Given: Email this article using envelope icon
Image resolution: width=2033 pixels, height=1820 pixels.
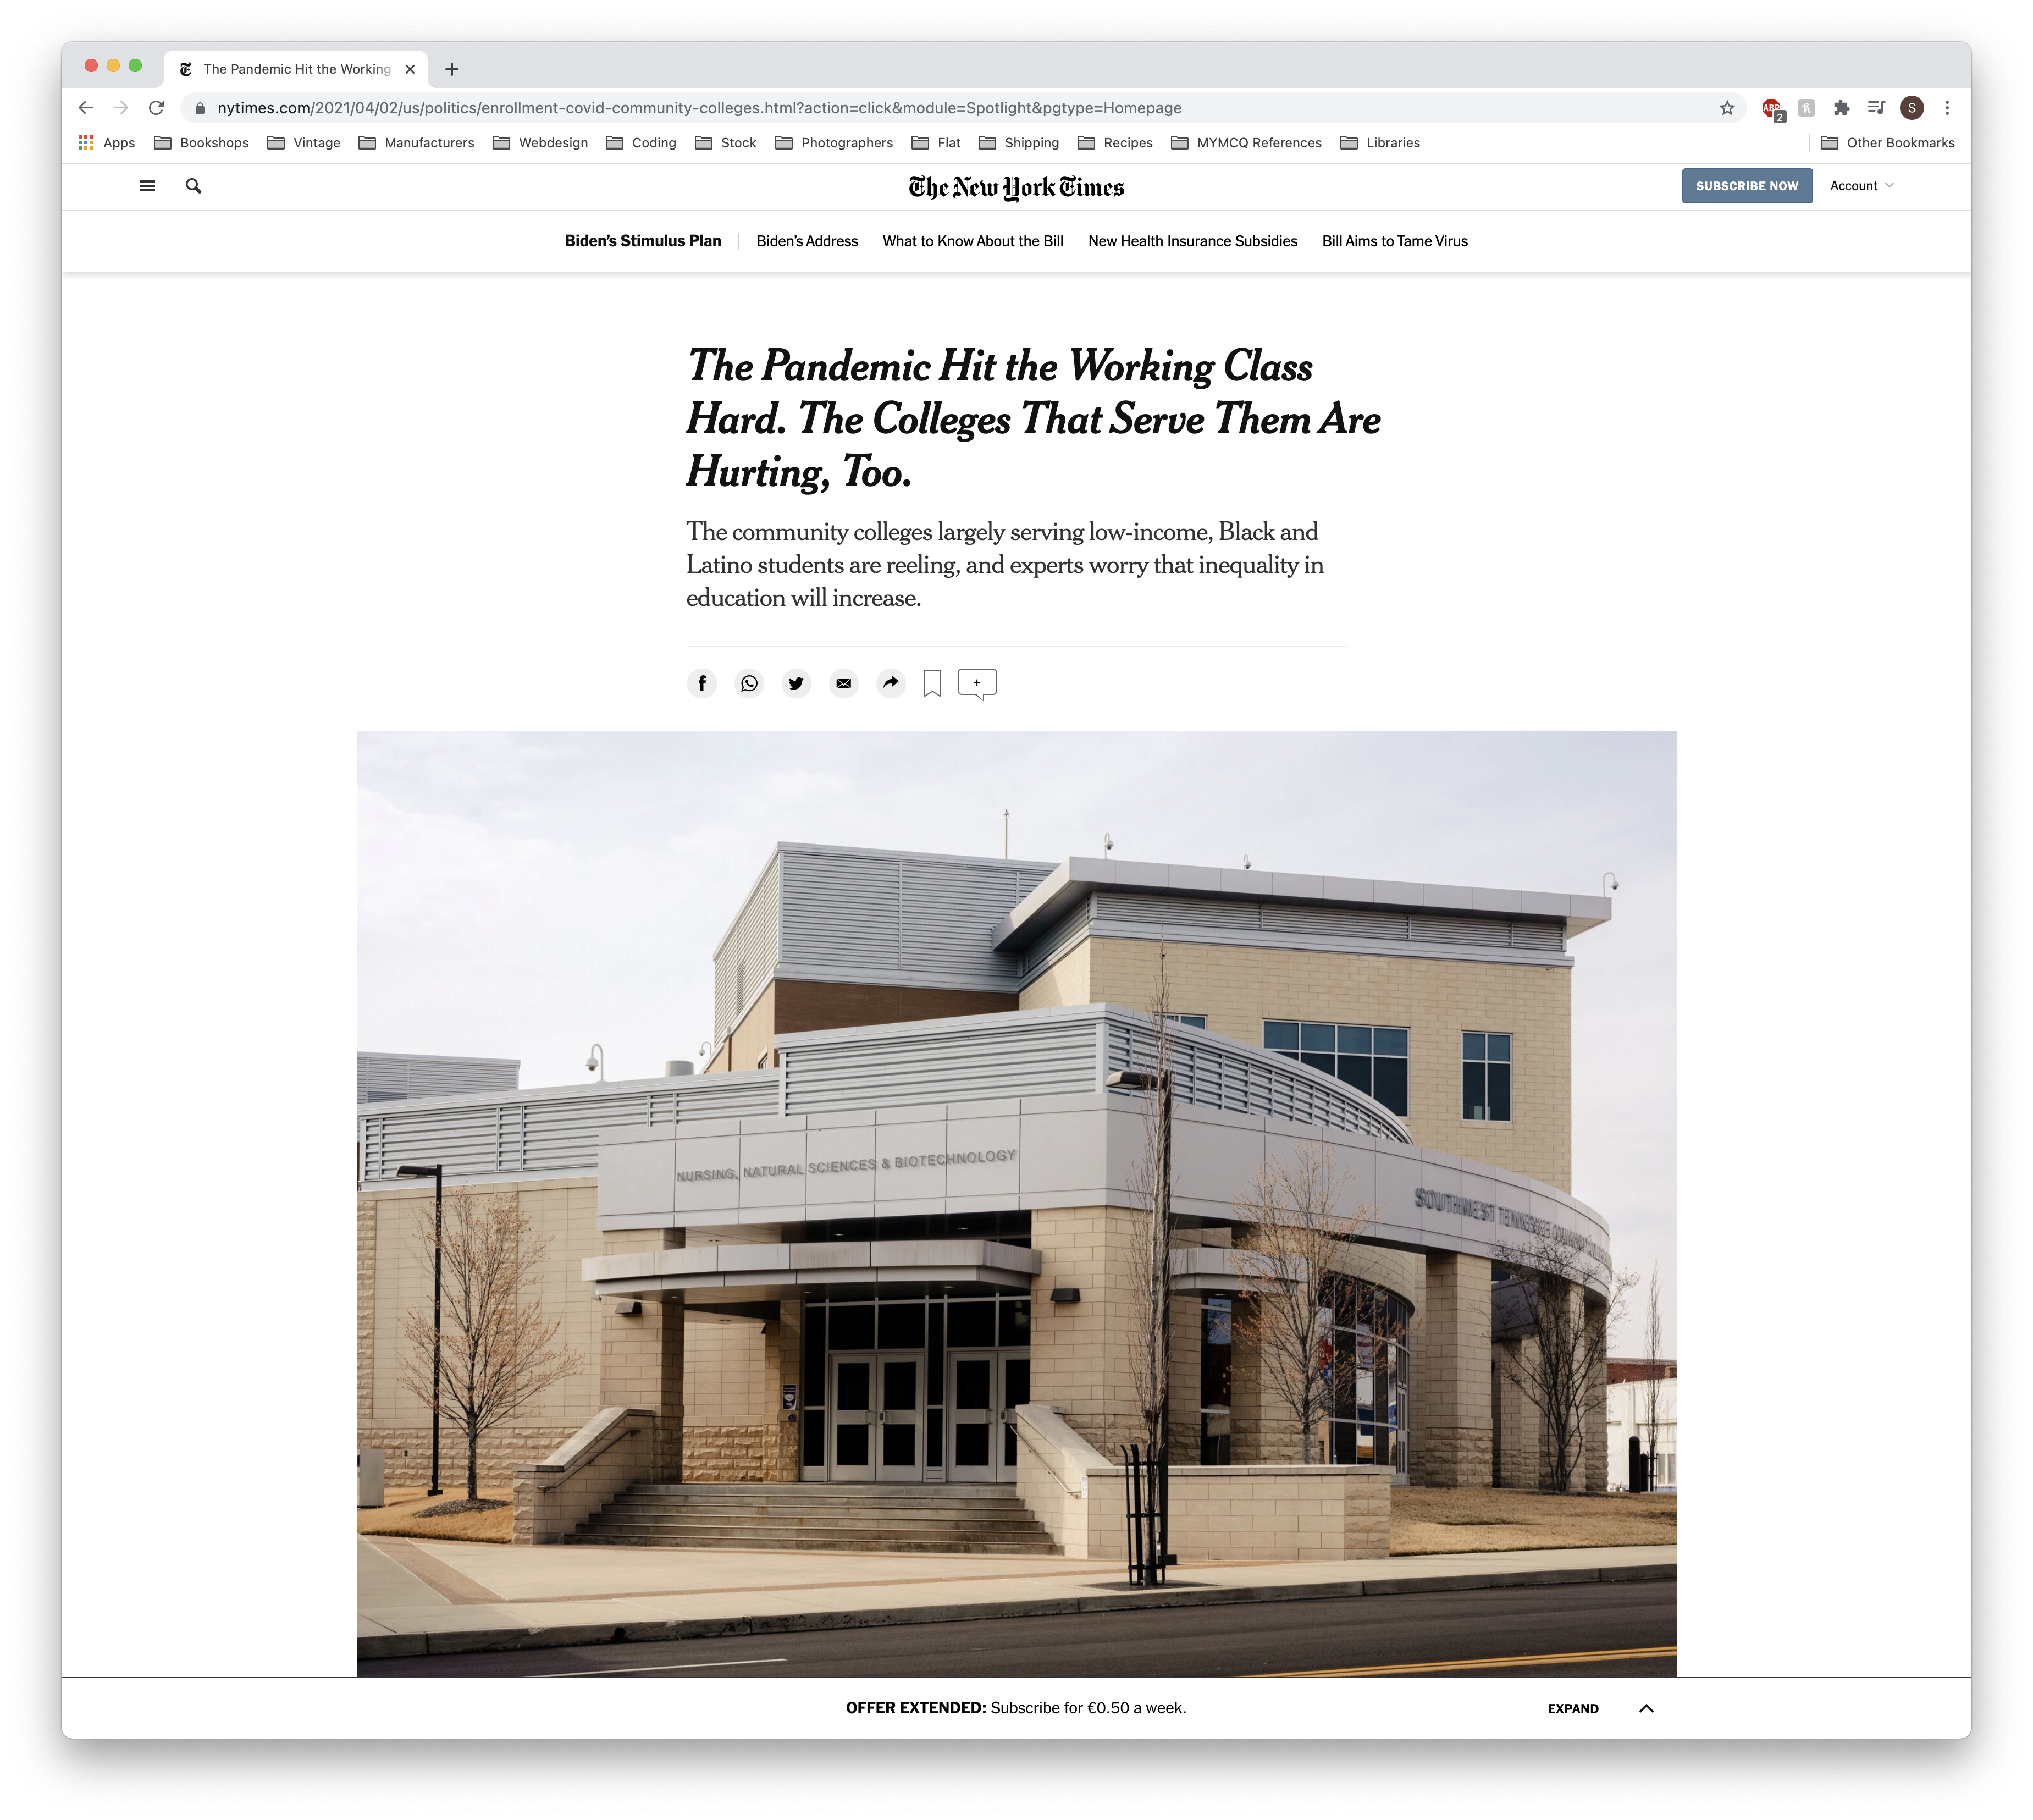Looking at the screenshot, I should click(844, 683).
